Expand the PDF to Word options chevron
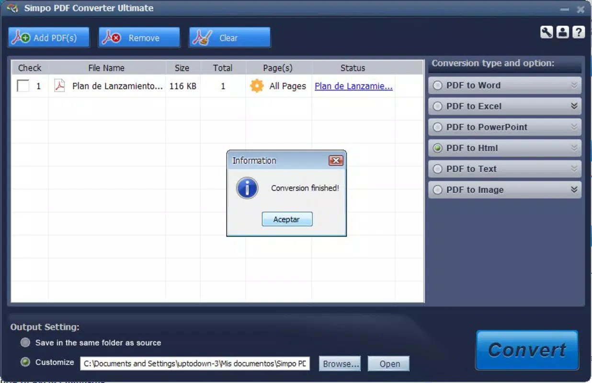This screenshot has width=592, height=383. [x=574, y=85]
